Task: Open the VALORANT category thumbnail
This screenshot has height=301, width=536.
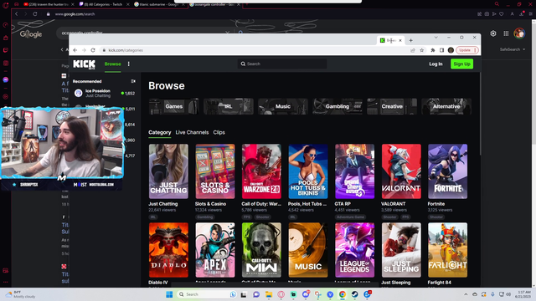Action: 401,171
